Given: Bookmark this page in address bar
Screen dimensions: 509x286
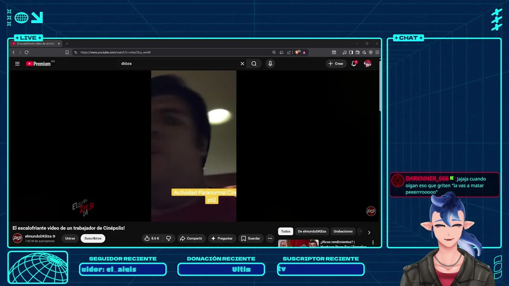Looking at the screenshot, I should 67,52.
